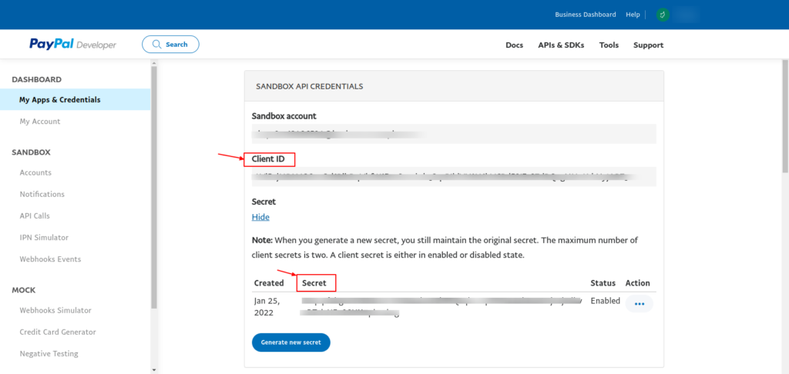Image resolution: width=789 pixels, height=374 pixels.
Task: Click the Created column header
Action: point(269,283)
